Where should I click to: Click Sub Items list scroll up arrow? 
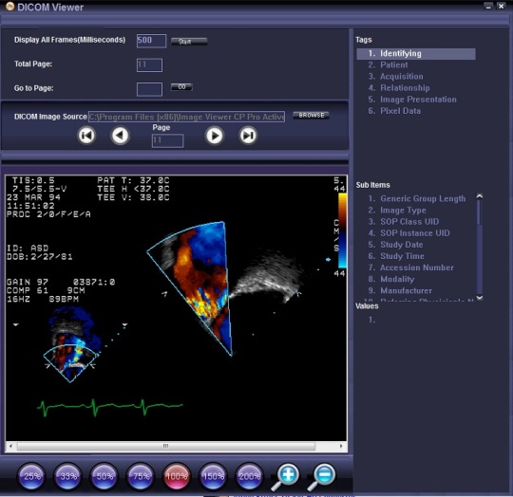[480, 196]
